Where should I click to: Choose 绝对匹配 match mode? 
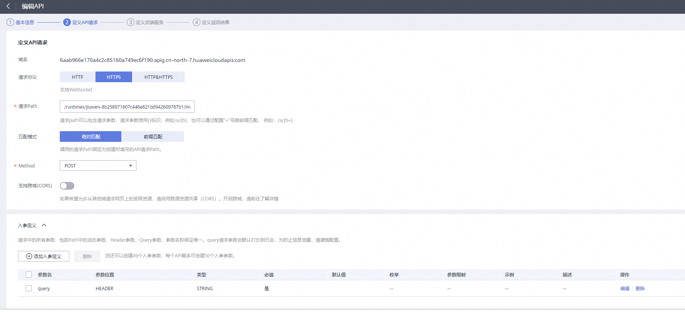click(91, 136)
